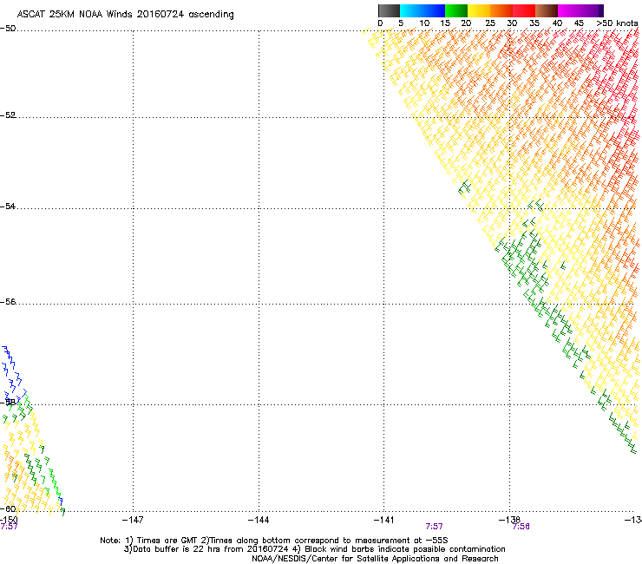642x564 pixels.
Task: Click the -50 latitude axis label
Action: coord(8,29)
